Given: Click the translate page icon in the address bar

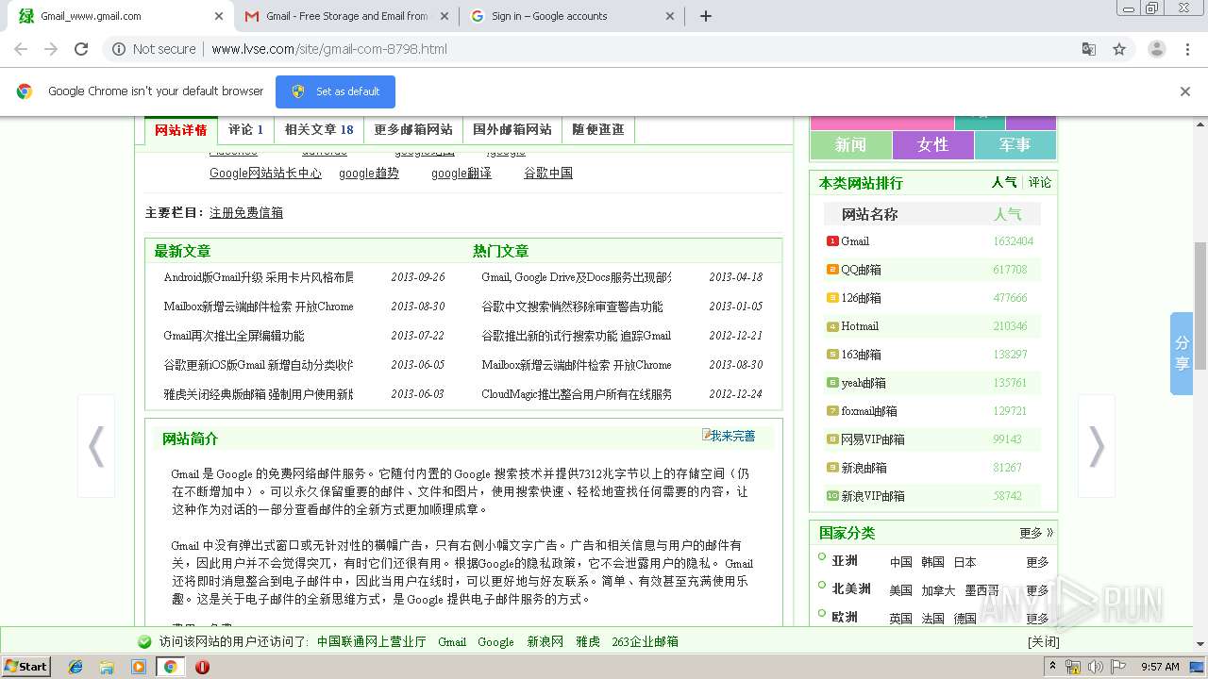Looking at the screenshot, I should [1089, 49].
